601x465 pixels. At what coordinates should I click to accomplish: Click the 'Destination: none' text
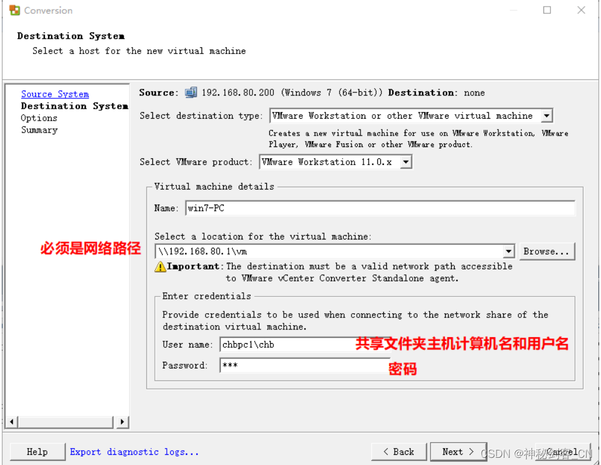(x=437, y=92)
